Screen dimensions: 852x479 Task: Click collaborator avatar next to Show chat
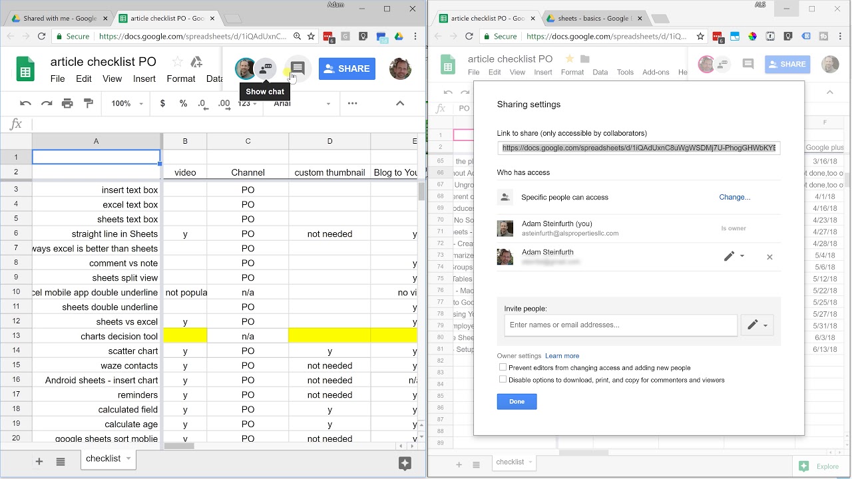pos(245,69)
